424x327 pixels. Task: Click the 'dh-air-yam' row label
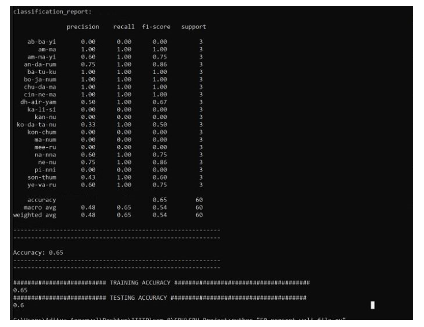[38, 102]
